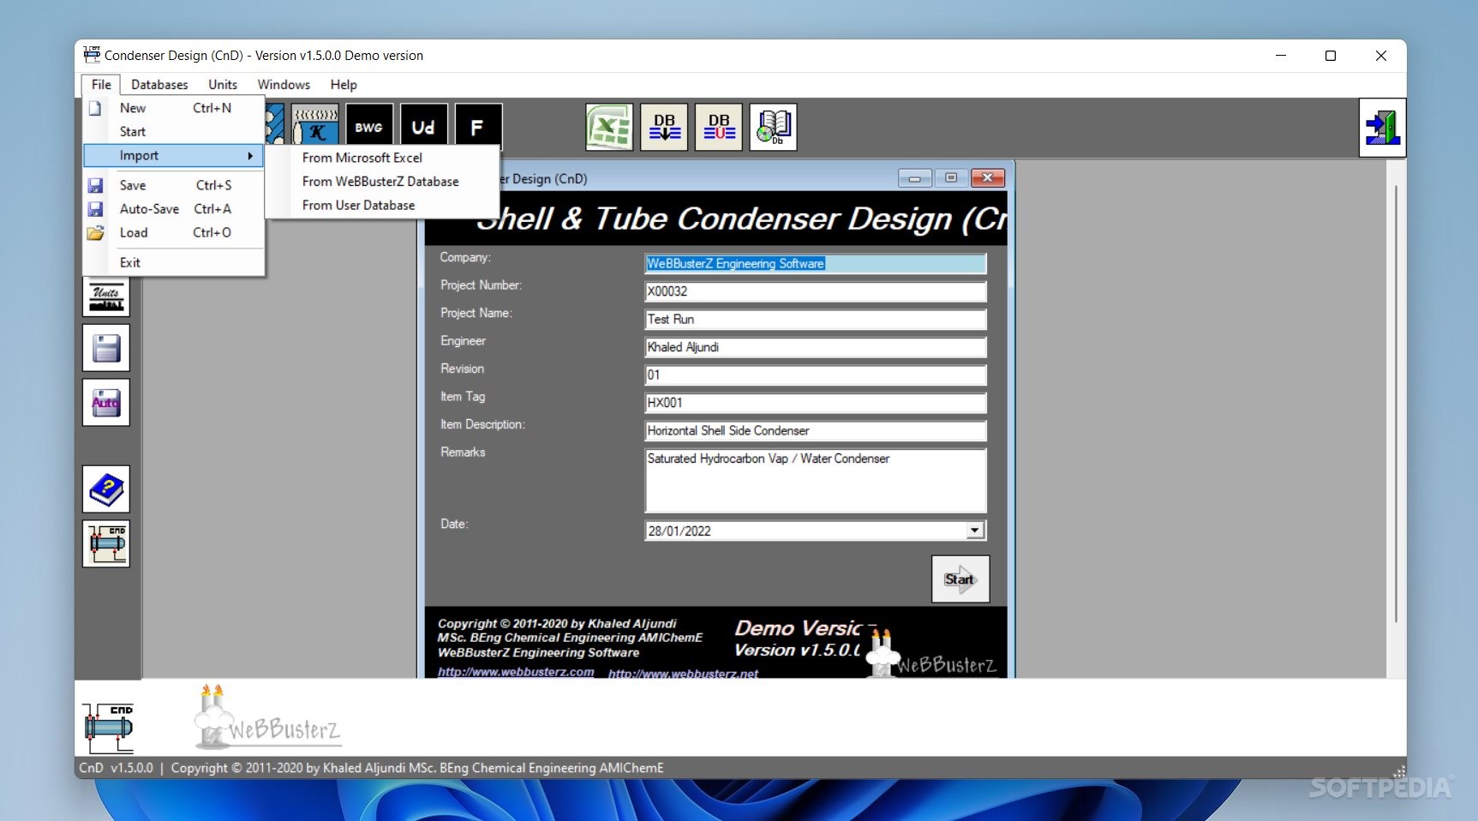Image resolution: width=1478 pixels, height=821 pixels.
Task: Open the K thermal conductivity toolbar icon
Action: click(315, 126)
